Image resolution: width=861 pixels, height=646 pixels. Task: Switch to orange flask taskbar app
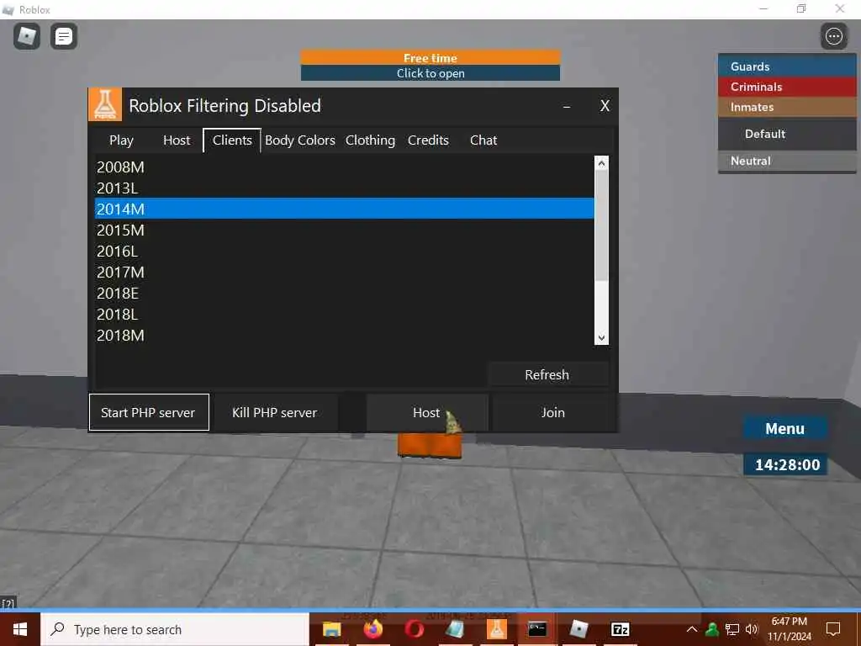[x=496, y=629]
